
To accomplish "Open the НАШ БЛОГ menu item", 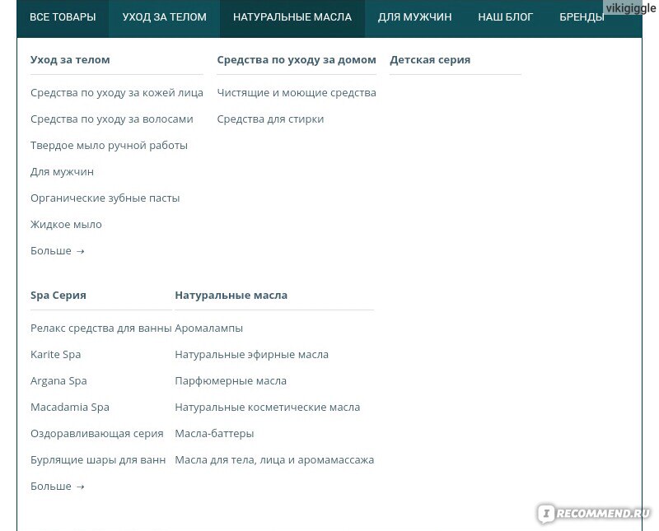I will tap(505, 17).
